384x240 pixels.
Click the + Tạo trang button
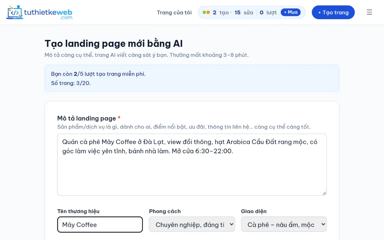click(333, 12)
